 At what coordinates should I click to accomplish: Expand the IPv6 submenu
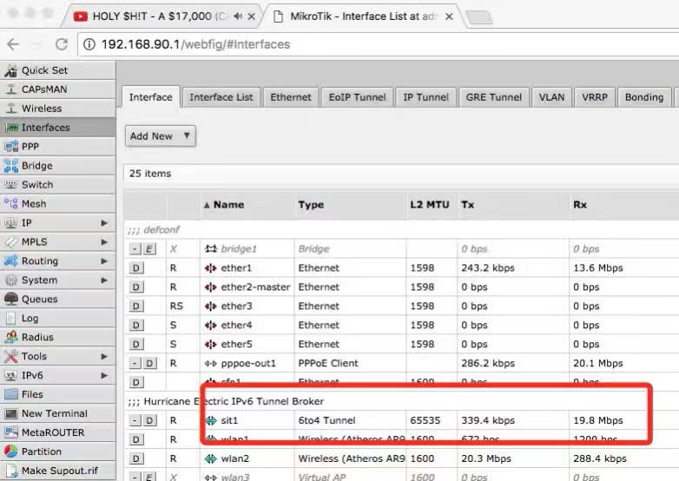[104, 375]
